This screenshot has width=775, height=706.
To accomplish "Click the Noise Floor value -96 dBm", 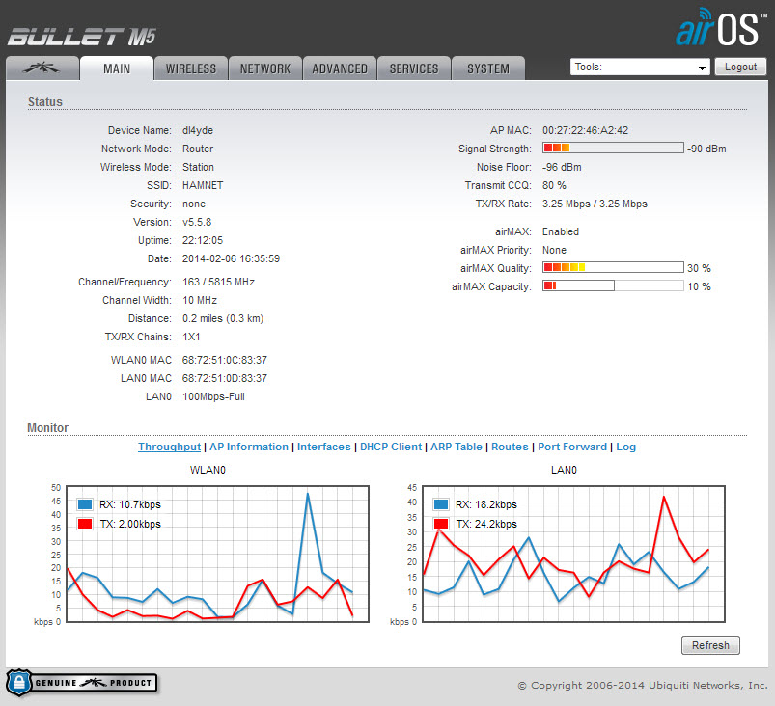I will point(562,167).
